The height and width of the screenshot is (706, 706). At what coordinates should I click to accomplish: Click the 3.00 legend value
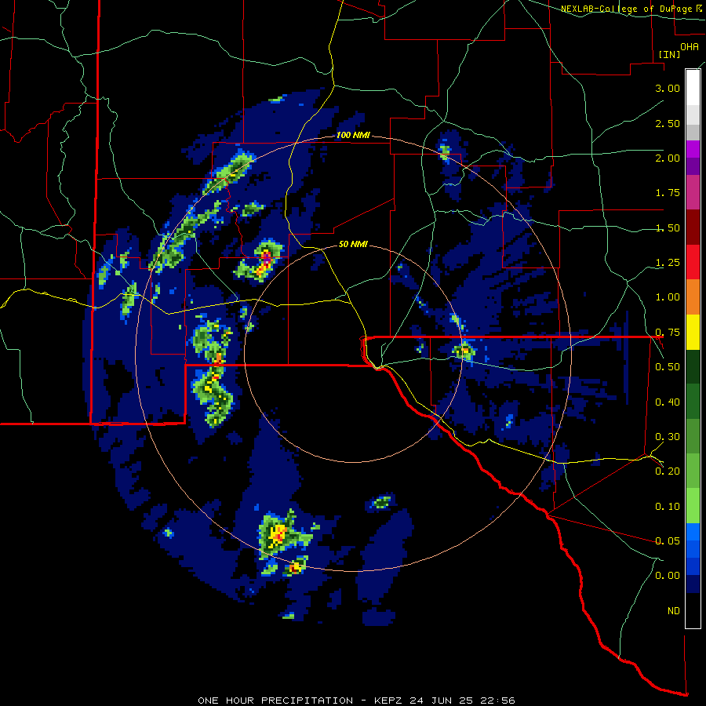(668, 88)
